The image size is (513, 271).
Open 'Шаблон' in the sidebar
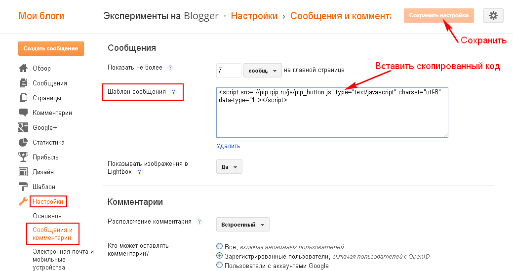(44, 187)
